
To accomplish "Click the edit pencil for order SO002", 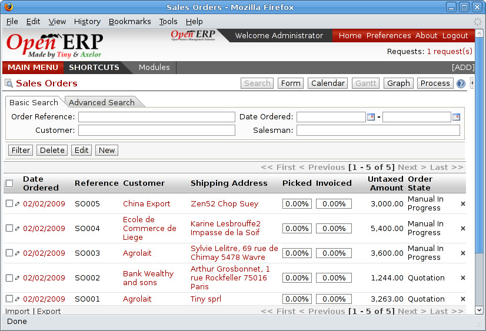I will point(18,278).
